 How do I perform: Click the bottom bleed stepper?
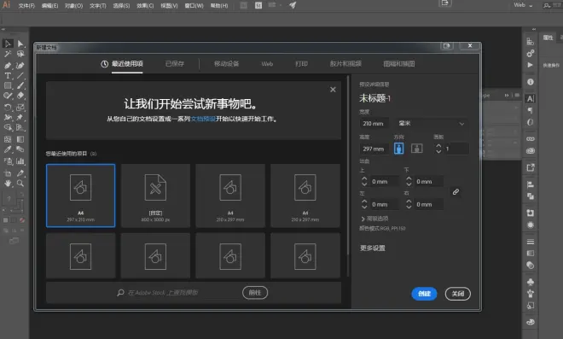click(x=409, y=181)
